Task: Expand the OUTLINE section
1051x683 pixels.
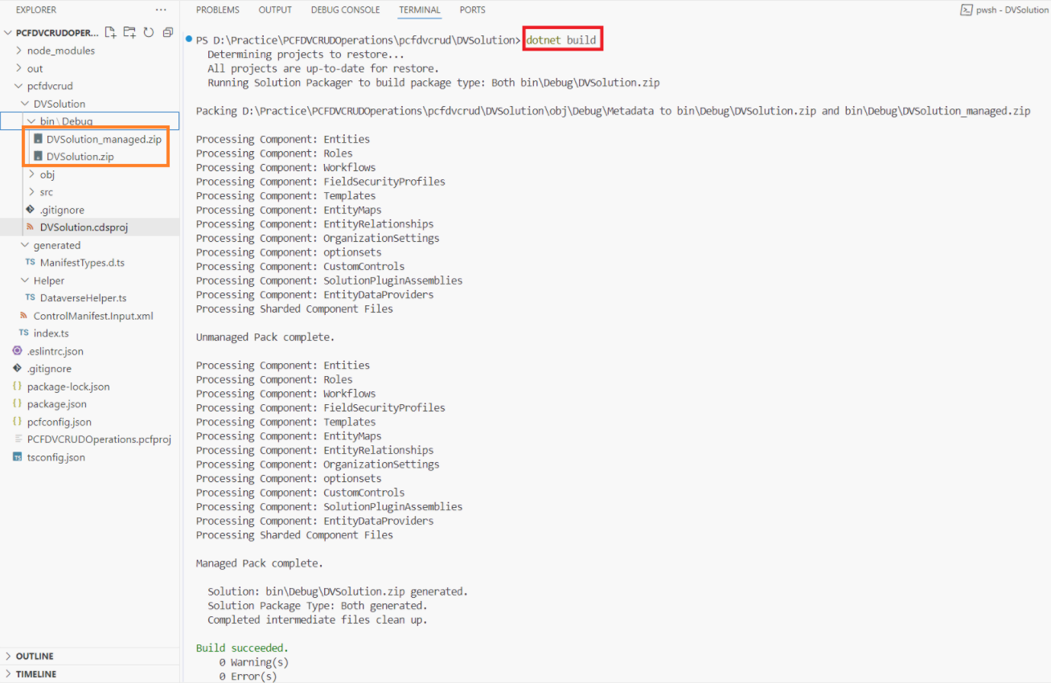Action: (x=35, y=656)
